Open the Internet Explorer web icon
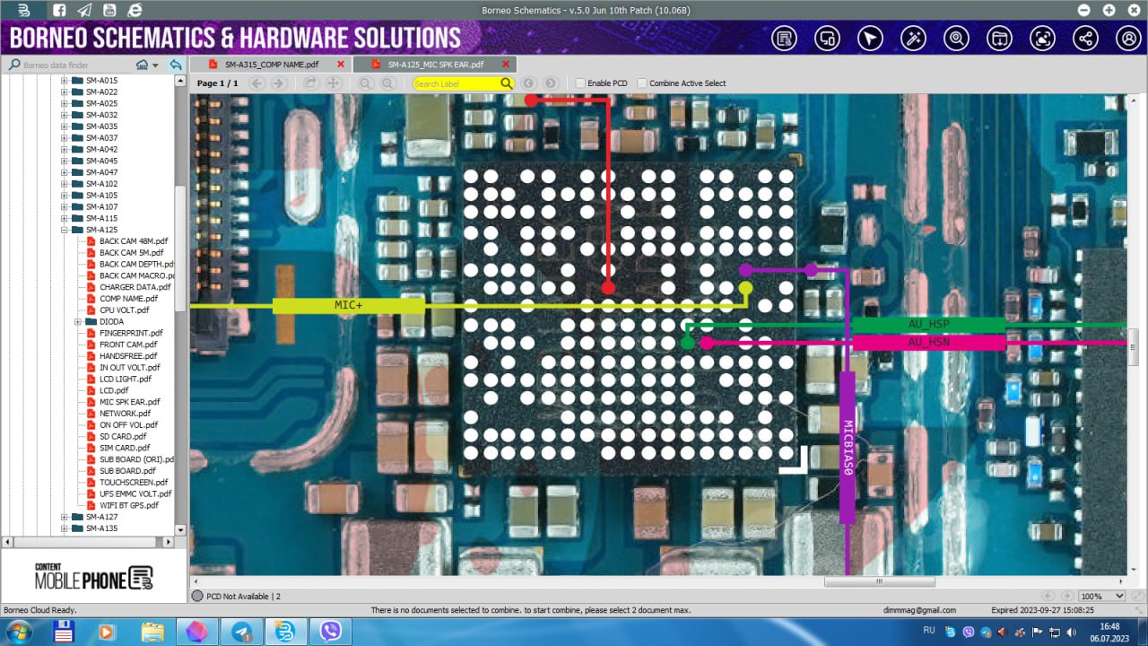This screenshot has height=646, width=1148. pyautogui.click(x=135, y=10)
